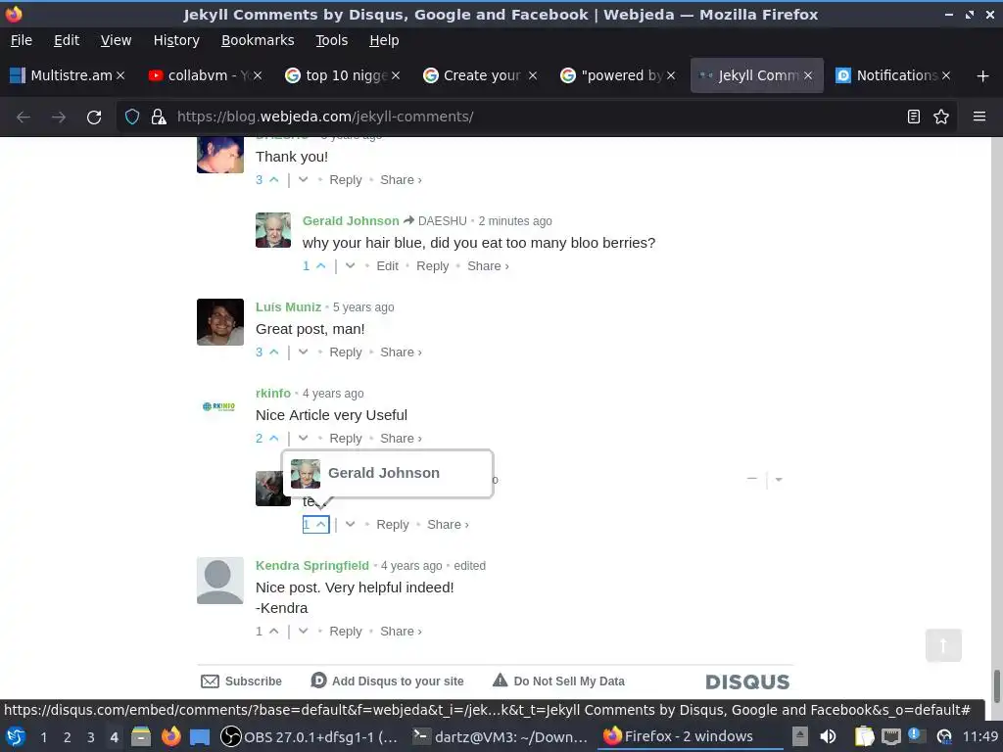Upvote rkinfo's comment
1003x752 pixels.
click(274, 439)
